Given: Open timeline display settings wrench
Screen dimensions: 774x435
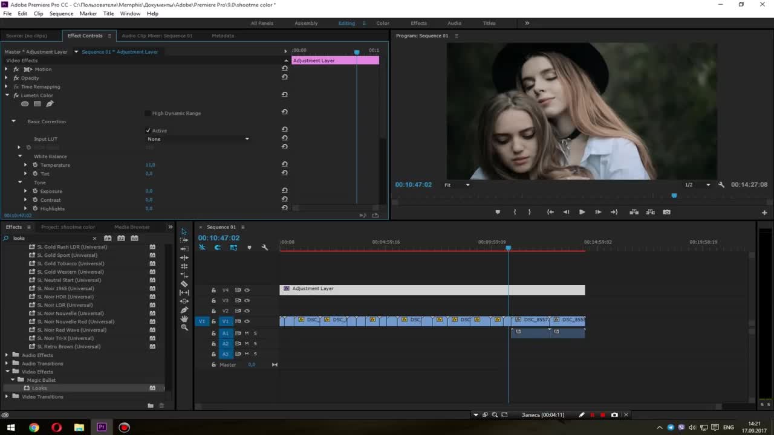Looking at the screenshot, I should click(x=264, y=248).
